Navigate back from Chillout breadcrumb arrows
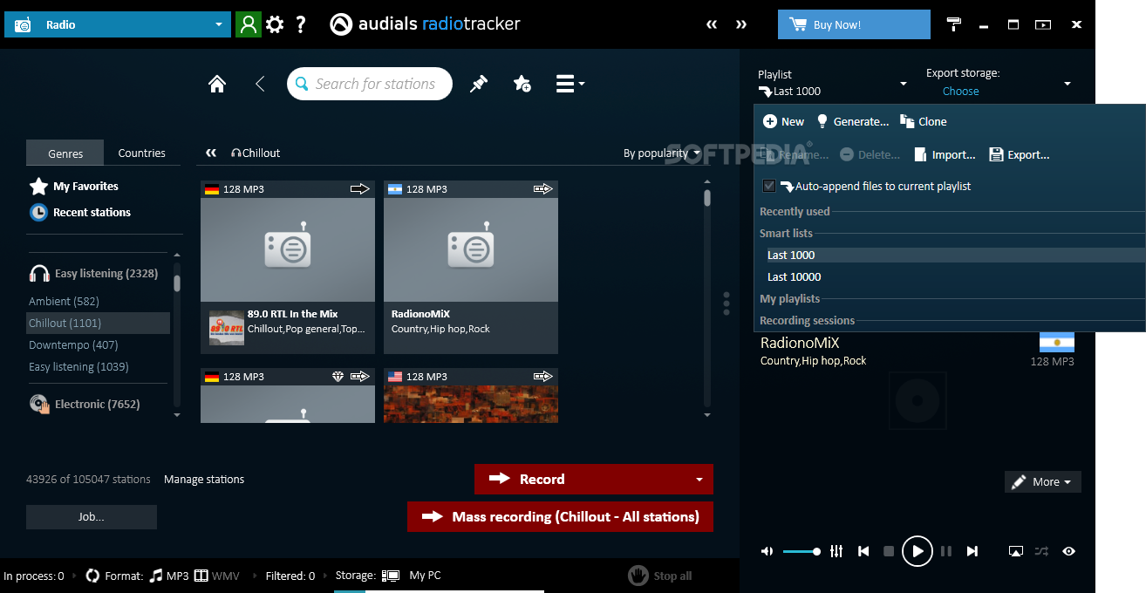 (211, 153)
